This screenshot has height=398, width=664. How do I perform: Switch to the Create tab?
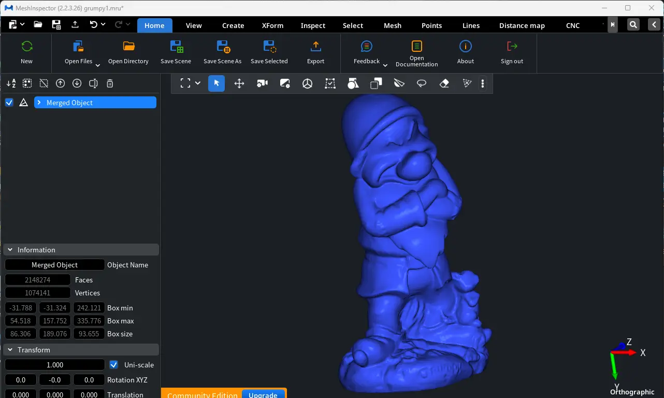[233, 25]
